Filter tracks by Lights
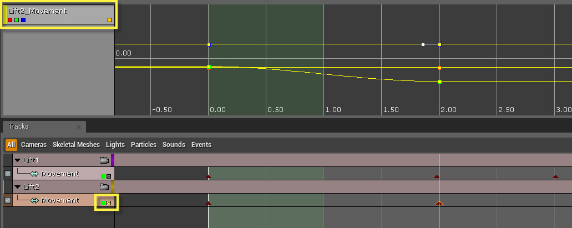 (x=115, y=145)
